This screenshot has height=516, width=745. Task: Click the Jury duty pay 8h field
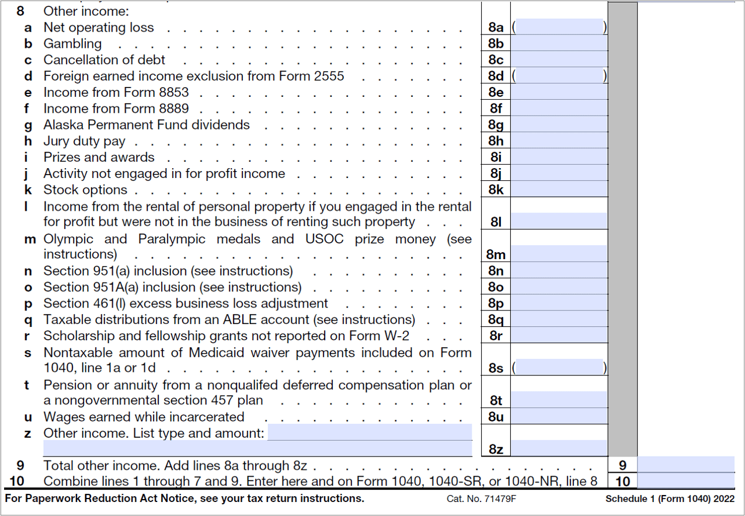[x=559, y=141]
